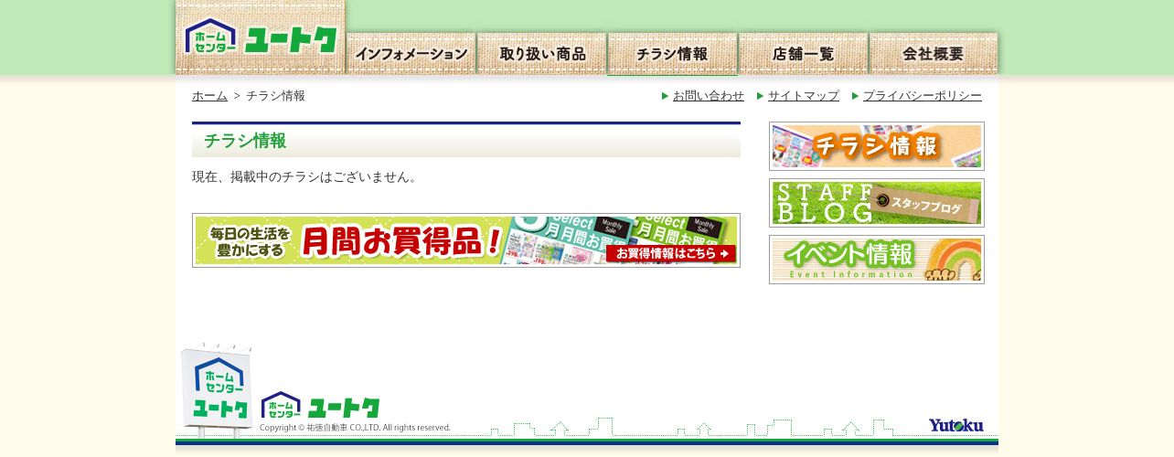The image size is (1174, 457).
Task: Click the チラシ情報 breadcrumb text
Action: pyautogui.click(x=275, y=96)
